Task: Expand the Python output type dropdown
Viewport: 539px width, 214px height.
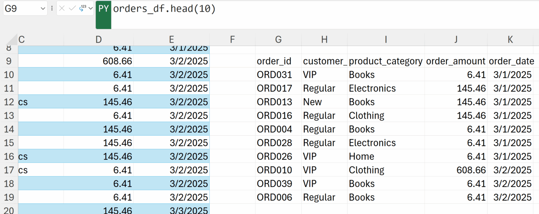Action: click(91, 8)
